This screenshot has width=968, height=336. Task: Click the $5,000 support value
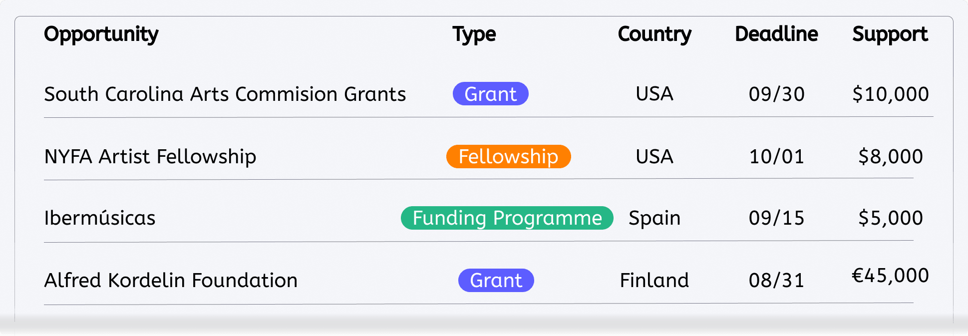pyautogui.click(x=890, y=218)
